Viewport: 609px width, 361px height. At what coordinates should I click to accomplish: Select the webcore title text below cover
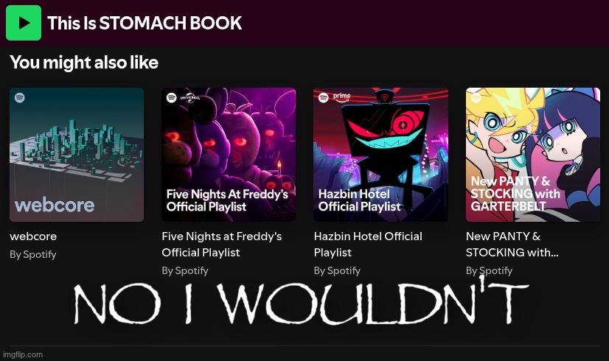click(33, 236)
